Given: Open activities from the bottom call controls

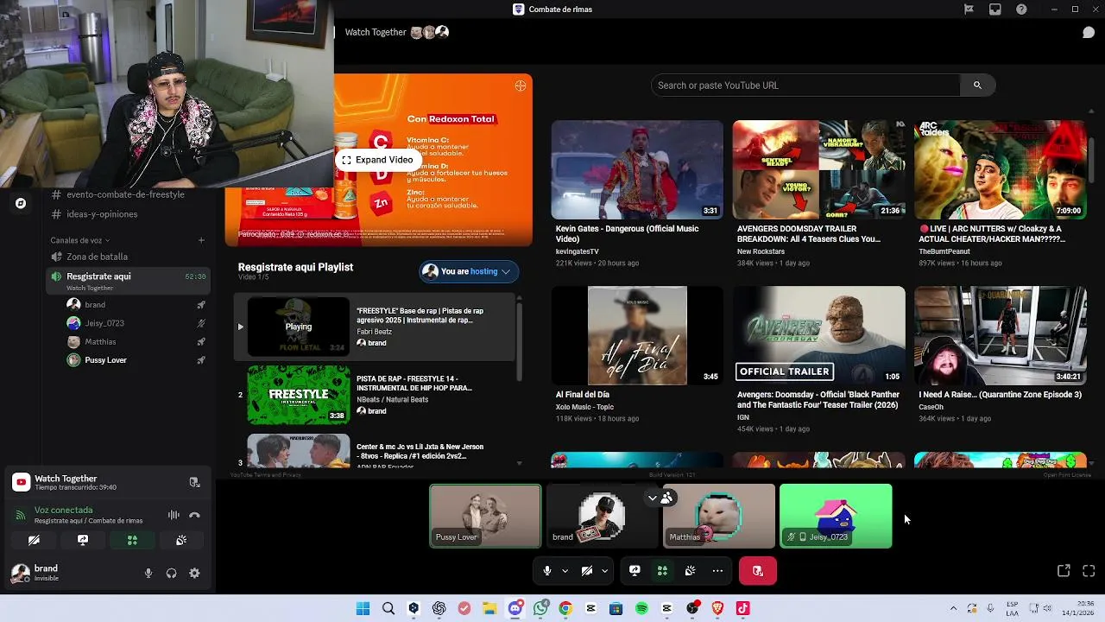Looking at the screenshot, I should 662,570.
